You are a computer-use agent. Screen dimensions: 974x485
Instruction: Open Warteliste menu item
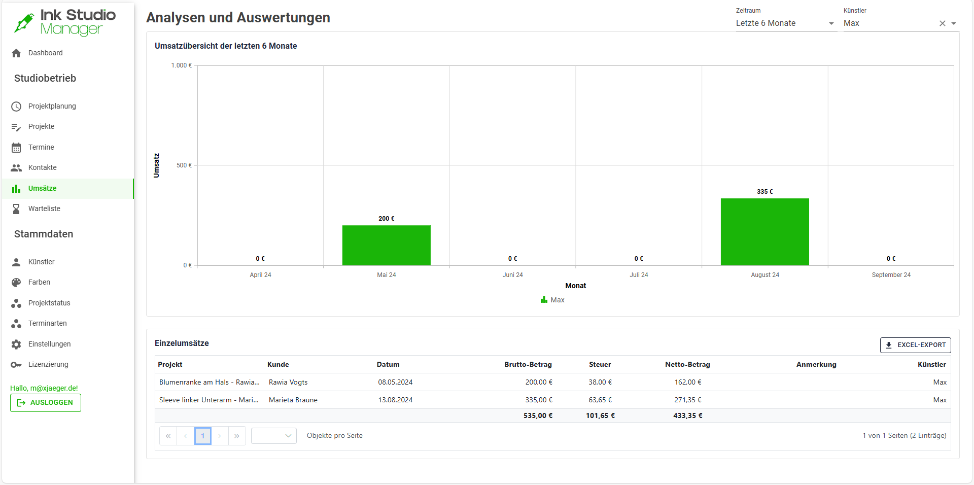(68, 209)
